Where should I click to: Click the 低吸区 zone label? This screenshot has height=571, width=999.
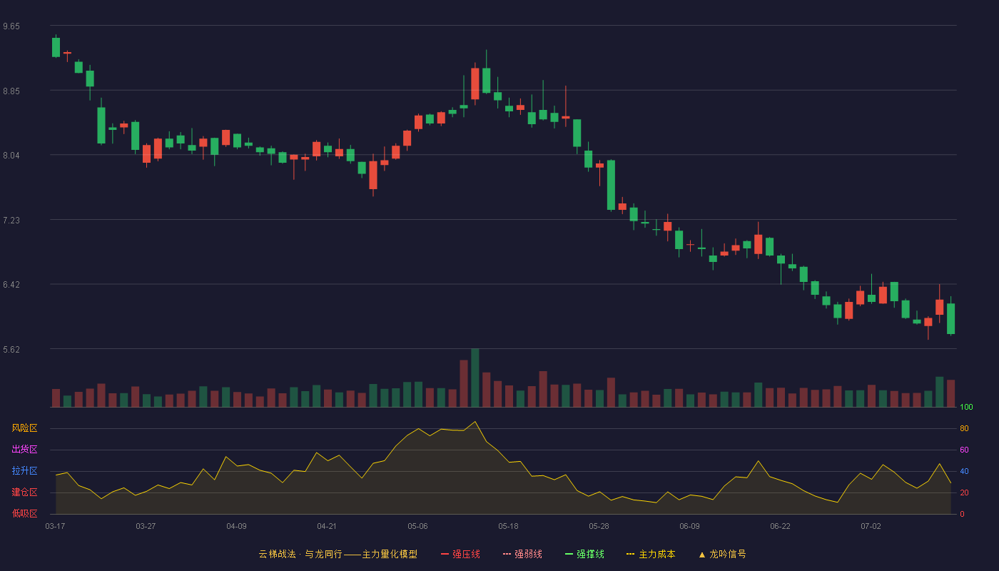click(24, 513)
